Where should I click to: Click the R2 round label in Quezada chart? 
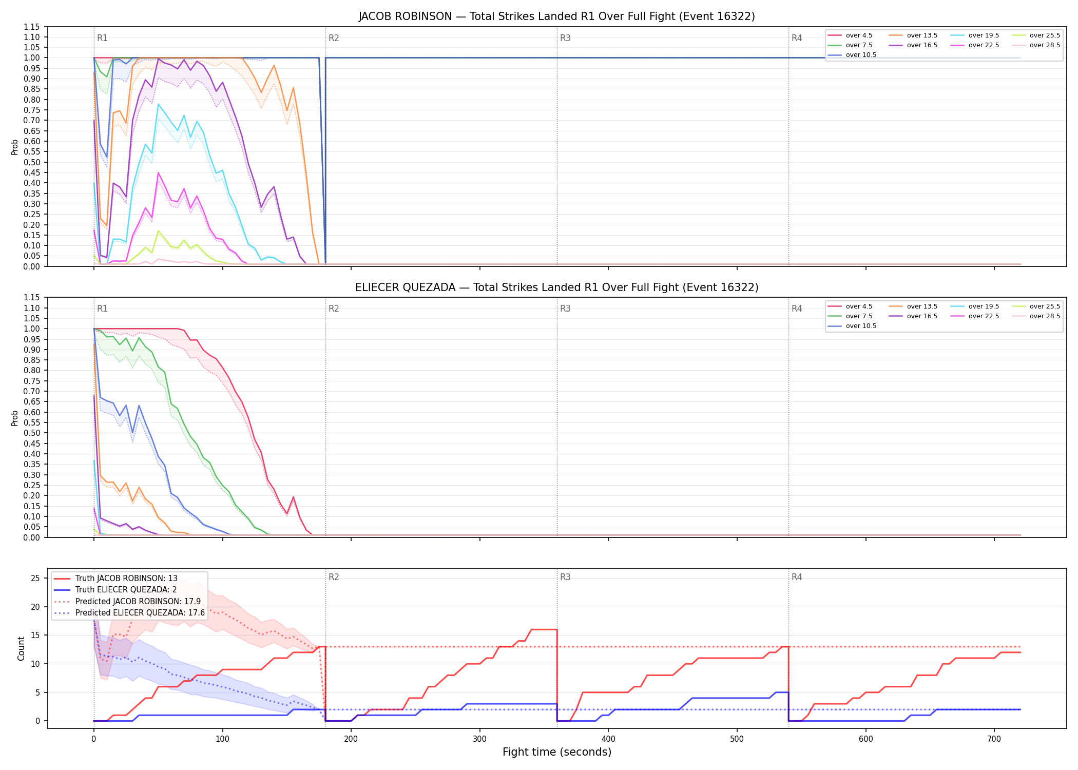(334, 309)
